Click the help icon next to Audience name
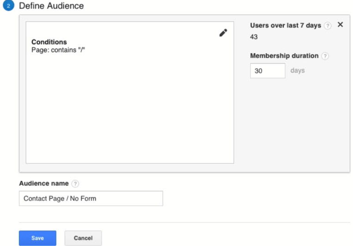 point(75,184)
